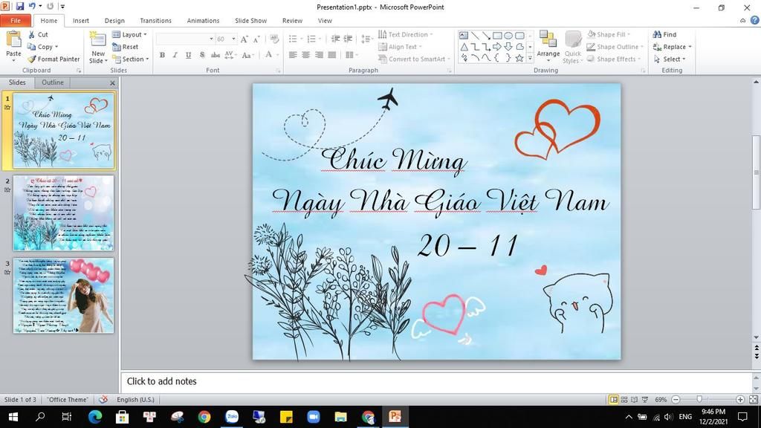Open the Layout dropdown
761x428 pixels.
[129, 34]
